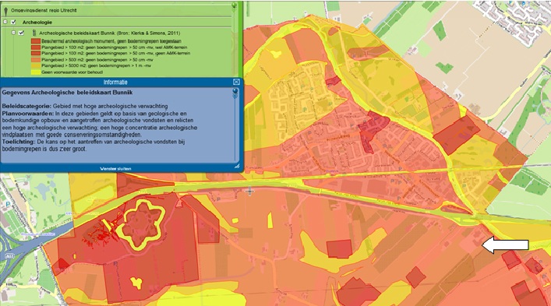Click the orange Plangebied > 500 m2 swatch
This screenshot has height=306, width=551.
(x=36, y=60)
